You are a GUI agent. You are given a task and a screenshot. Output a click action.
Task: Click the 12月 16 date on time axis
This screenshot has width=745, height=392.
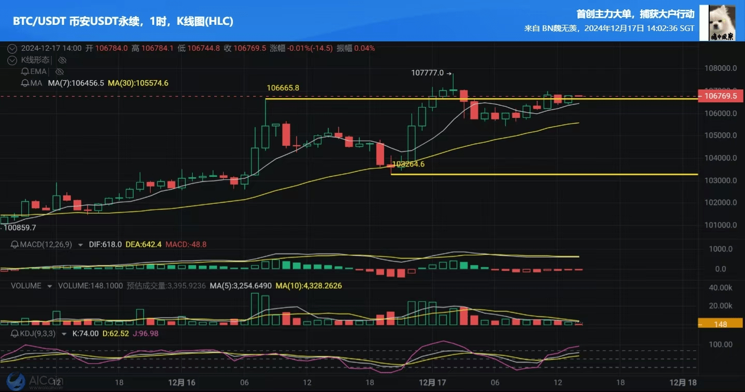click(x=182, y=383)
